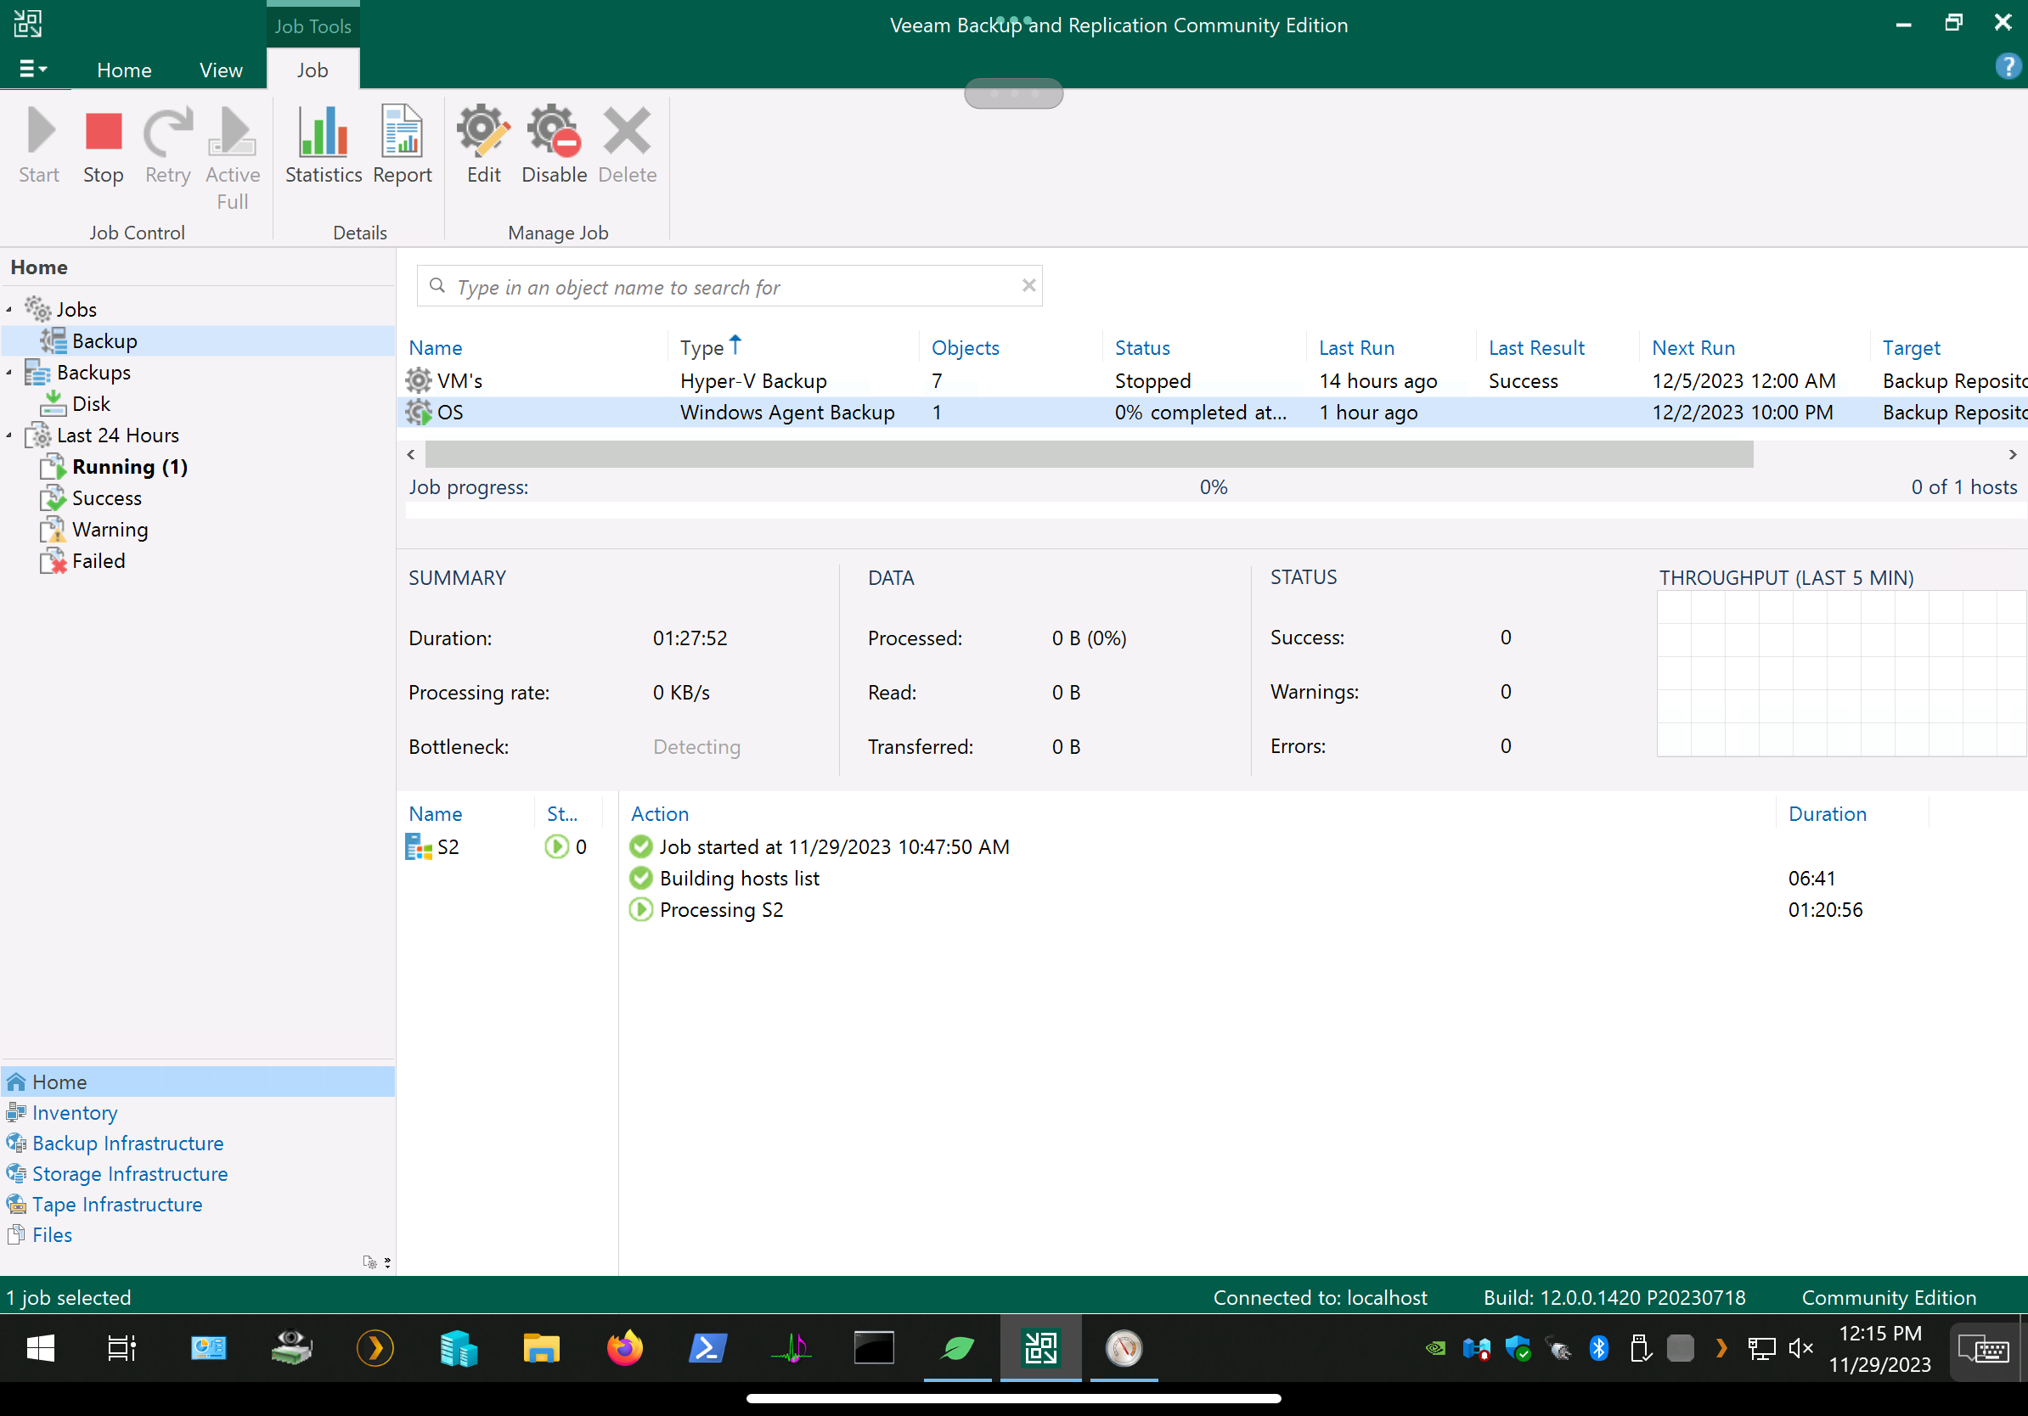Disable the selected job
This screenshot has height=1416, width=2028.
554,145
